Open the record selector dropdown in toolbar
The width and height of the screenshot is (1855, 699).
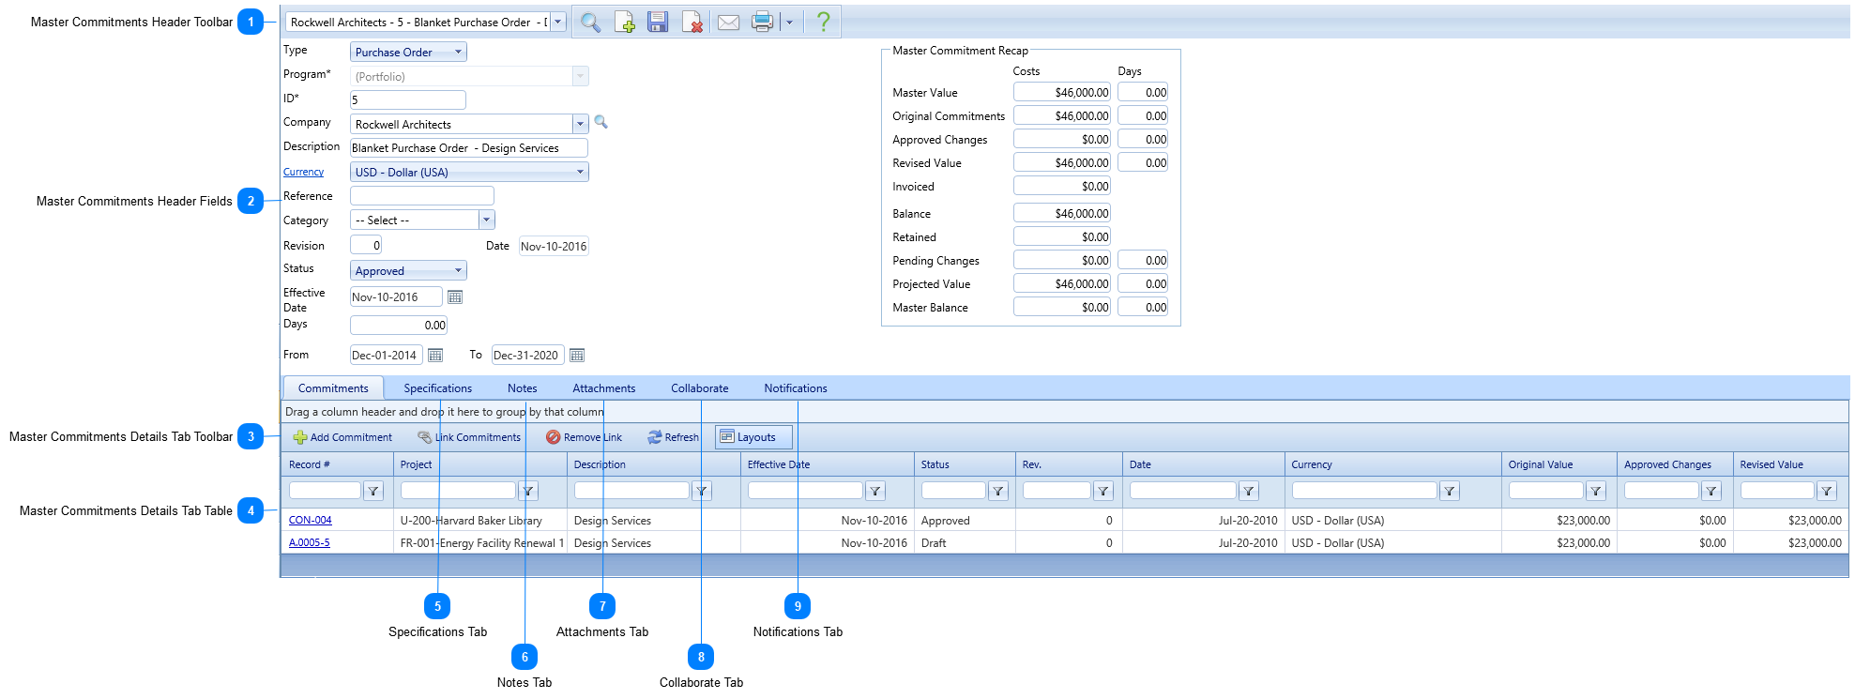pyautogui.click(x=557, y=22)
